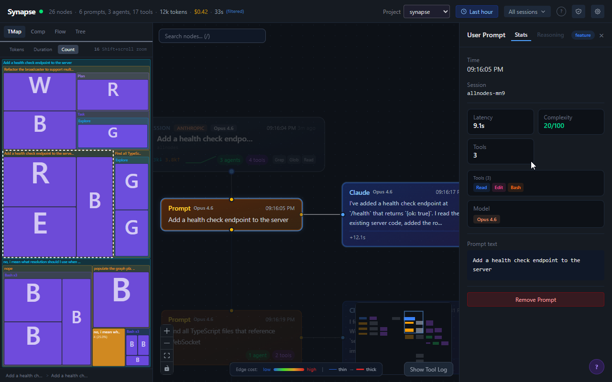
Task: Toggle the lock icon below the zoom controls
Action: tap(167, 368)
